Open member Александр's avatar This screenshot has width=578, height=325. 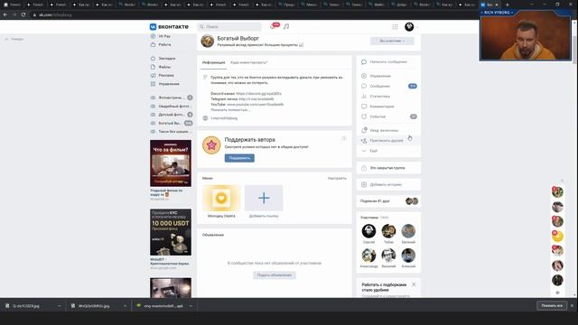pos(368,255)
